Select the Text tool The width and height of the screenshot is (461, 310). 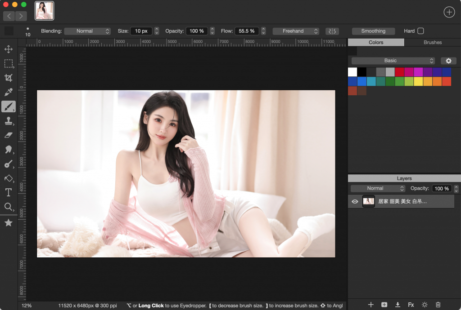coord(9,193)
